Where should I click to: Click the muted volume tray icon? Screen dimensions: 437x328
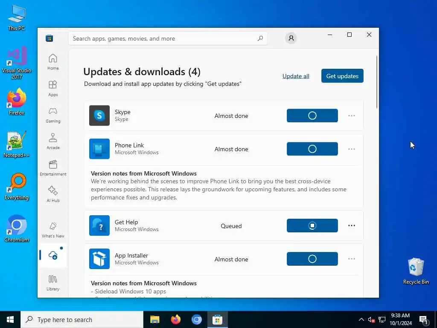click(371, 319)
